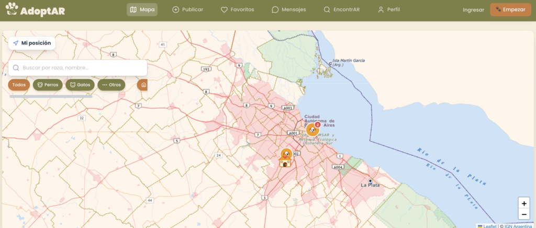Zoom in the map with plus button

[x=524, y=203]
